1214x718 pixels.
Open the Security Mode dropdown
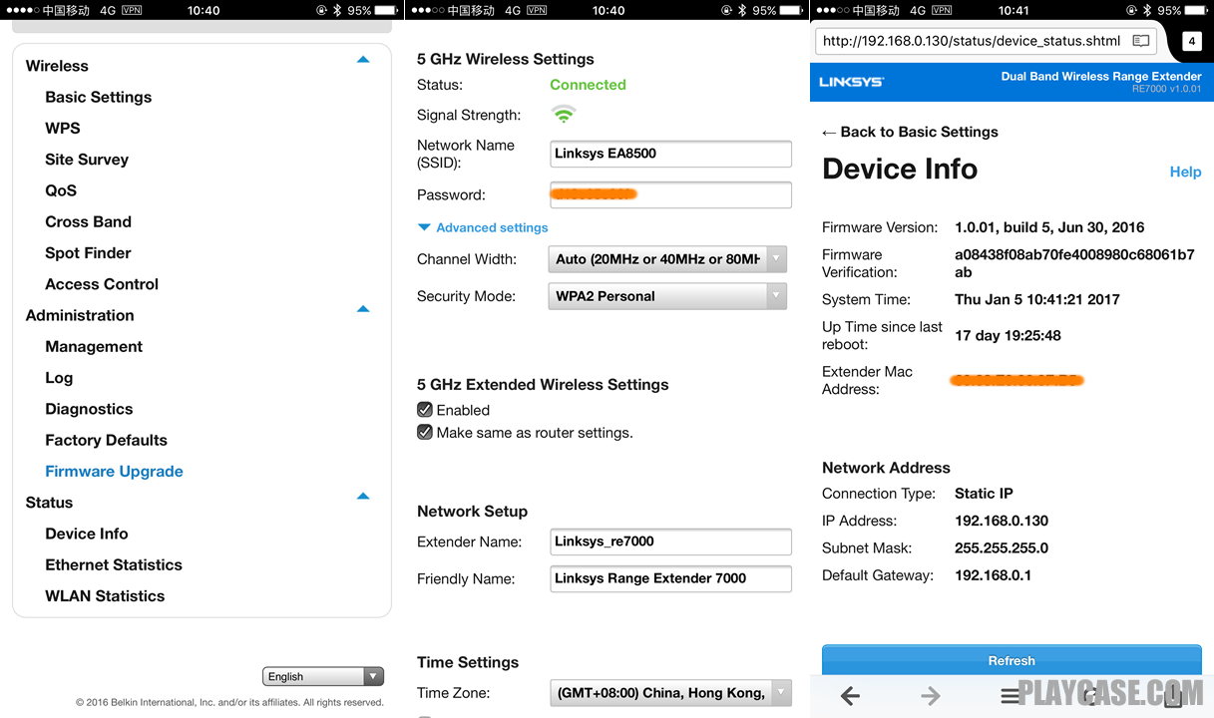tap(667, 296)
